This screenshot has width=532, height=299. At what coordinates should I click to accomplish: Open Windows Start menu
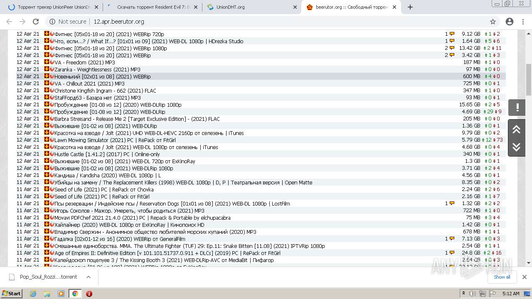click(x=12, y=293)
